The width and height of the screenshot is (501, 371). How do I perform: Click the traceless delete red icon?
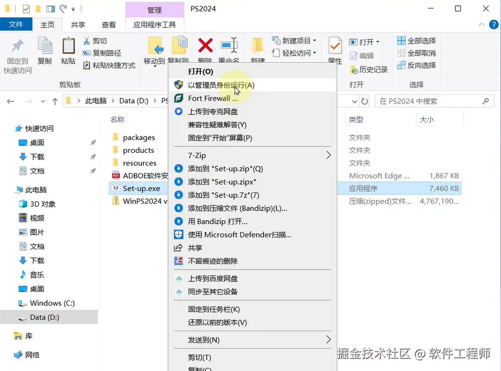click(x=179, y=261)
